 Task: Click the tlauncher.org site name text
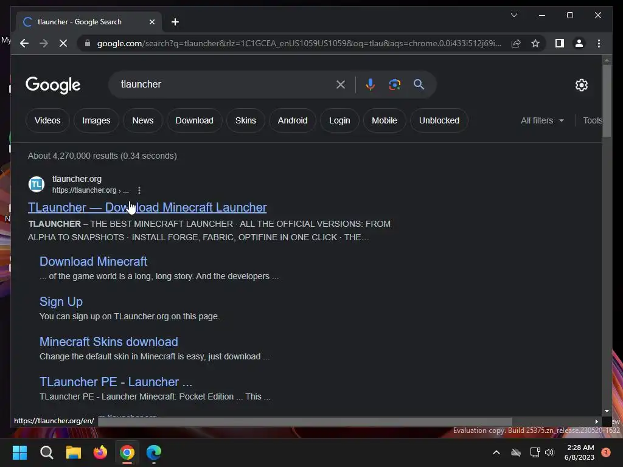pyautogui.click(x=77, y=179)
